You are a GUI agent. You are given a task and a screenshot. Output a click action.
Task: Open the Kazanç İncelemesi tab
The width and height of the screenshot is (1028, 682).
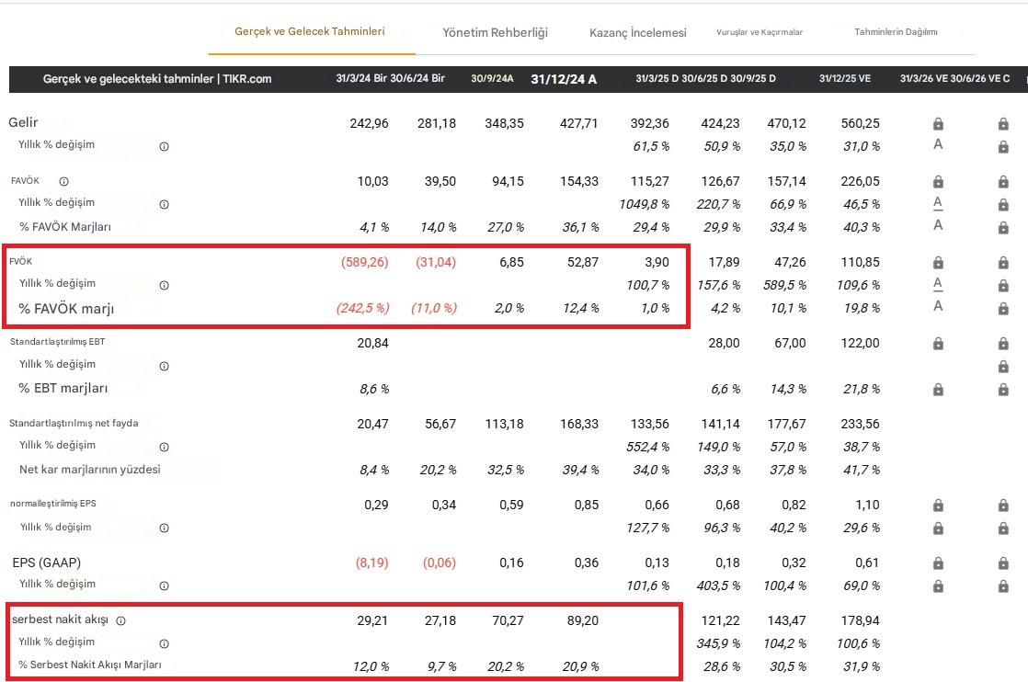pos(638,31)
